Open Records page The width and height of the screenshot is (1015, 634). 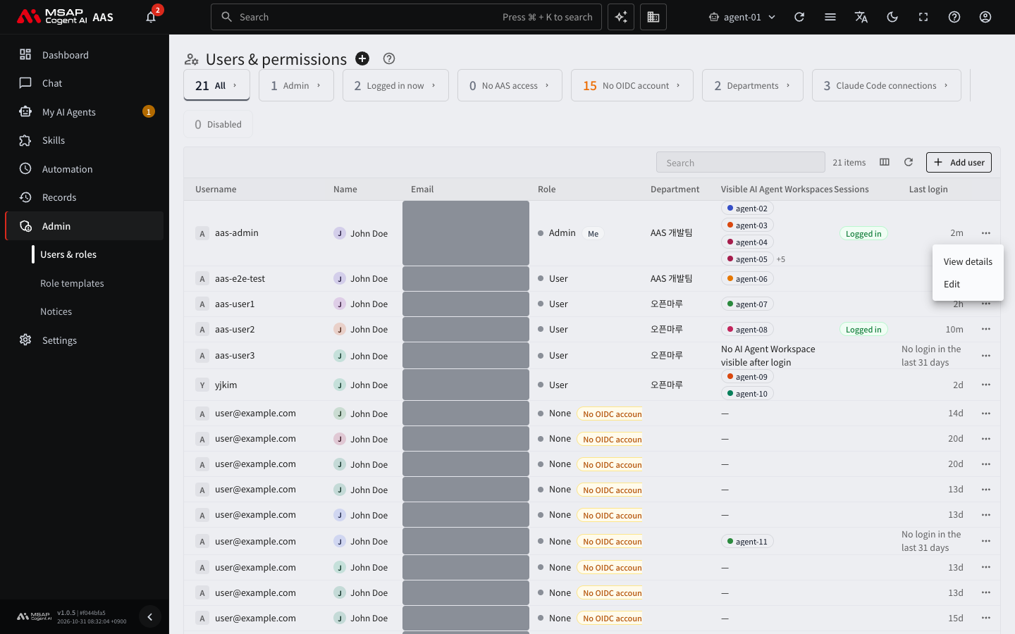click(x=85, y=197)
